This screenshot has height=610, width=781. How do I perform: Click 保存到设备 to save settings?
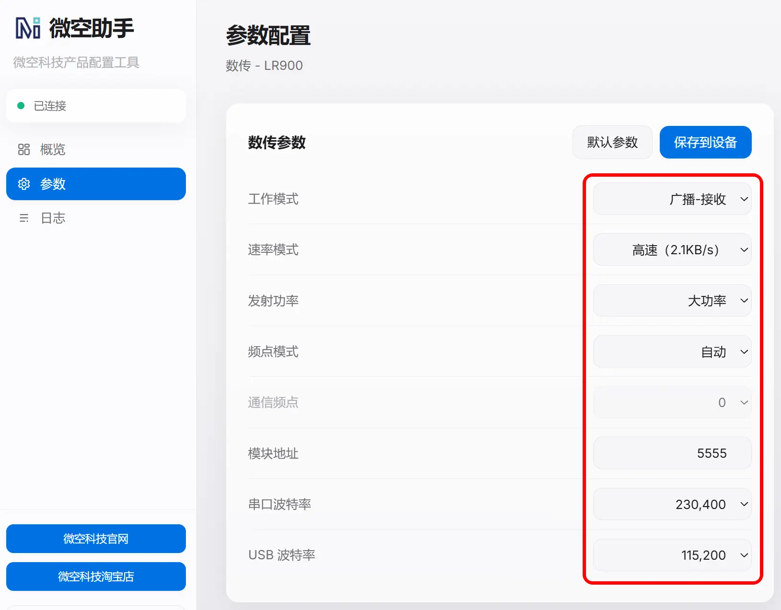(705, 142)
